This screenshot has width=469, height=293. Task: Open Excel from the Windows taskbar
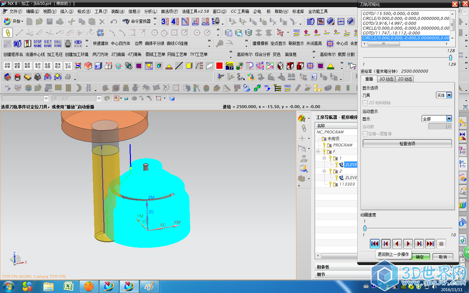point(68,286)
